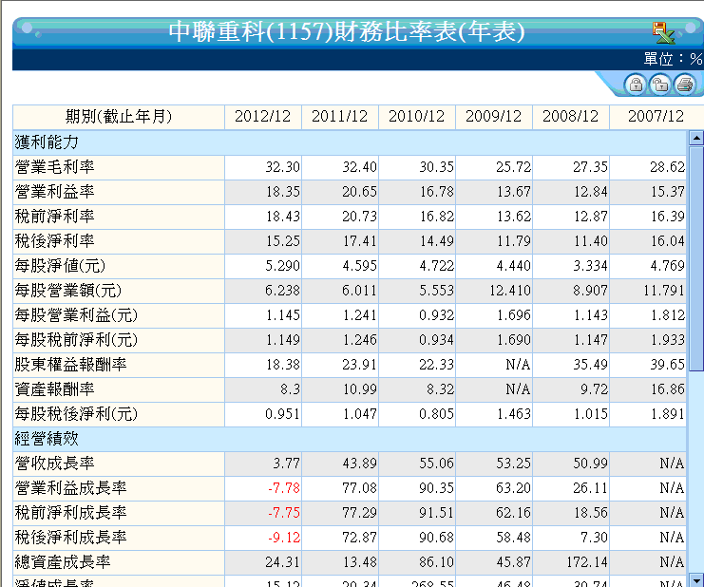Click the 期別(截止年月) header cell

pos(119,117)
